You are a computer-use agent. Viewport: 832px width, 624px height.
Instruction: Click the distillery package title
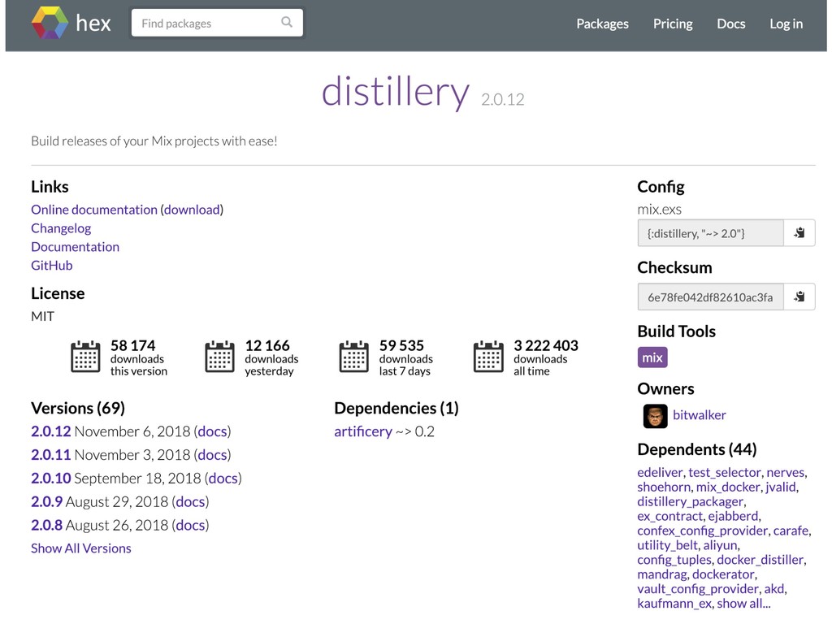coord(396,91)
